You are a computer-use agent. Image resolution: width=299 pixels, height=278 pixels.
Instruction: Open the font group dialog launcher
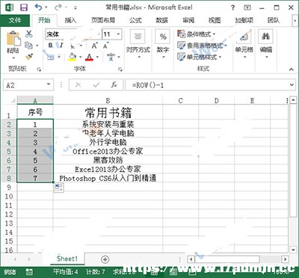(x=120, y=69)
